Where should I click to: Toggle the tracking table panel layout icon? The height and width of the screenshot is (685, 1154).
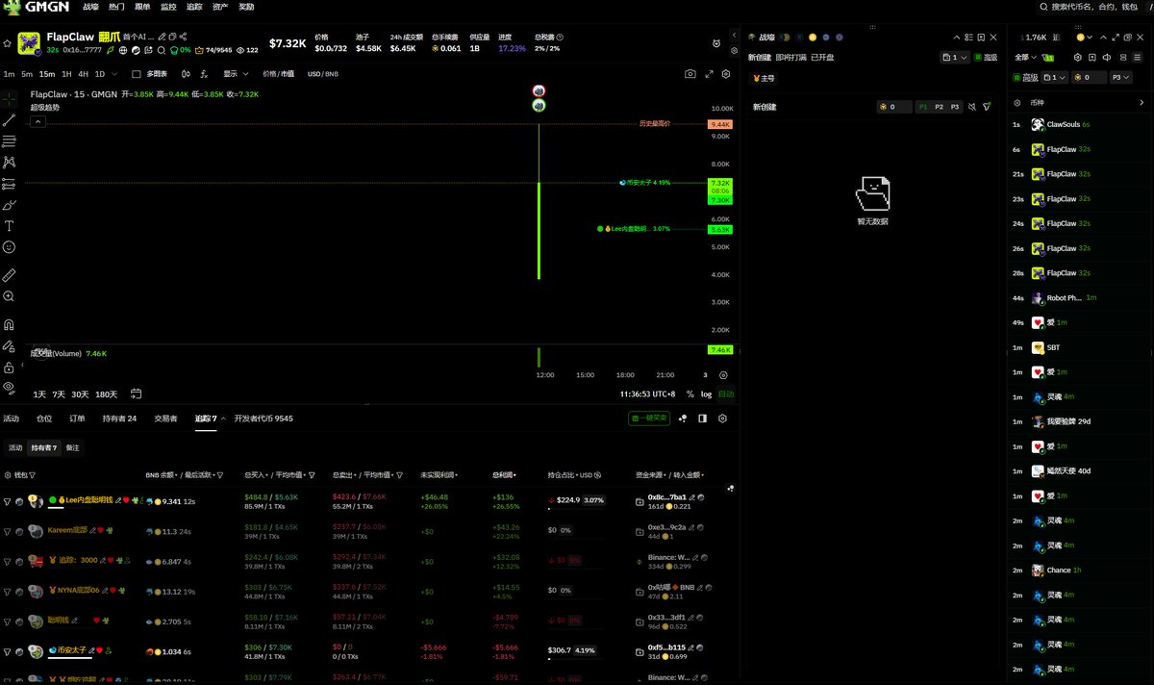702,419
